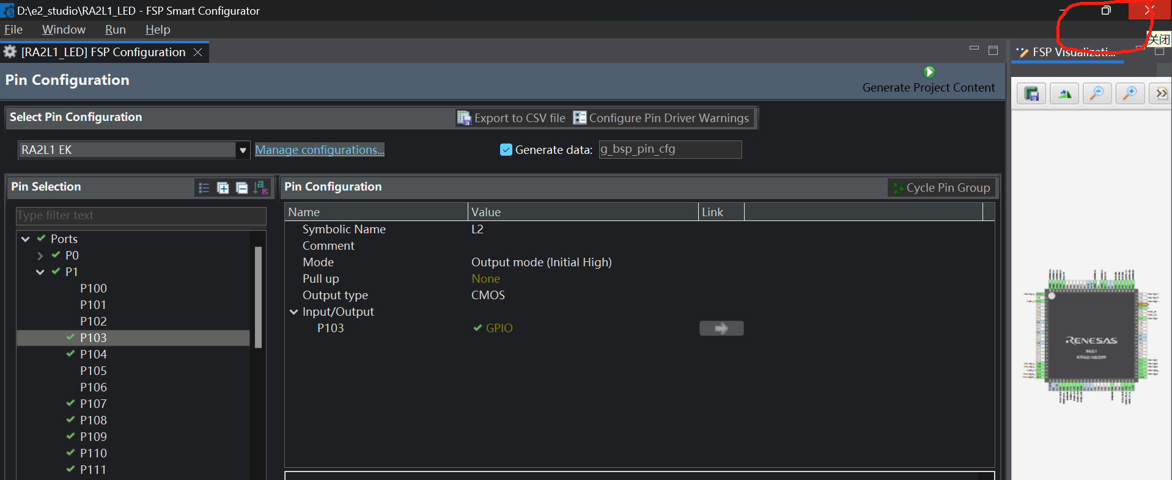Click the Pin Selection vertical scrollbar
The height and width of the screenshot is (480, 1172).
pyautogui.click(x=258, y=297)
